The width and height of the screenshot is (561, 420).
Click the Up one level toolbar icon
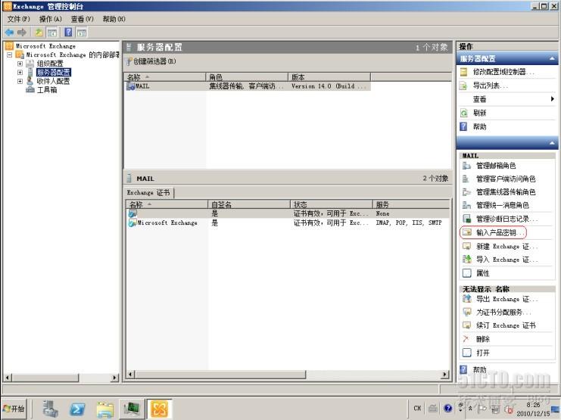point(39,33)
